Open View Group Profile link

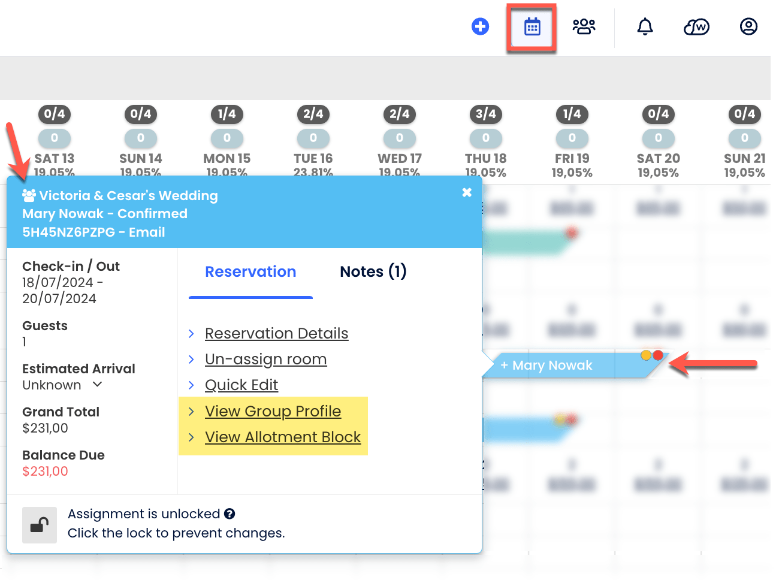click(273, 411)
